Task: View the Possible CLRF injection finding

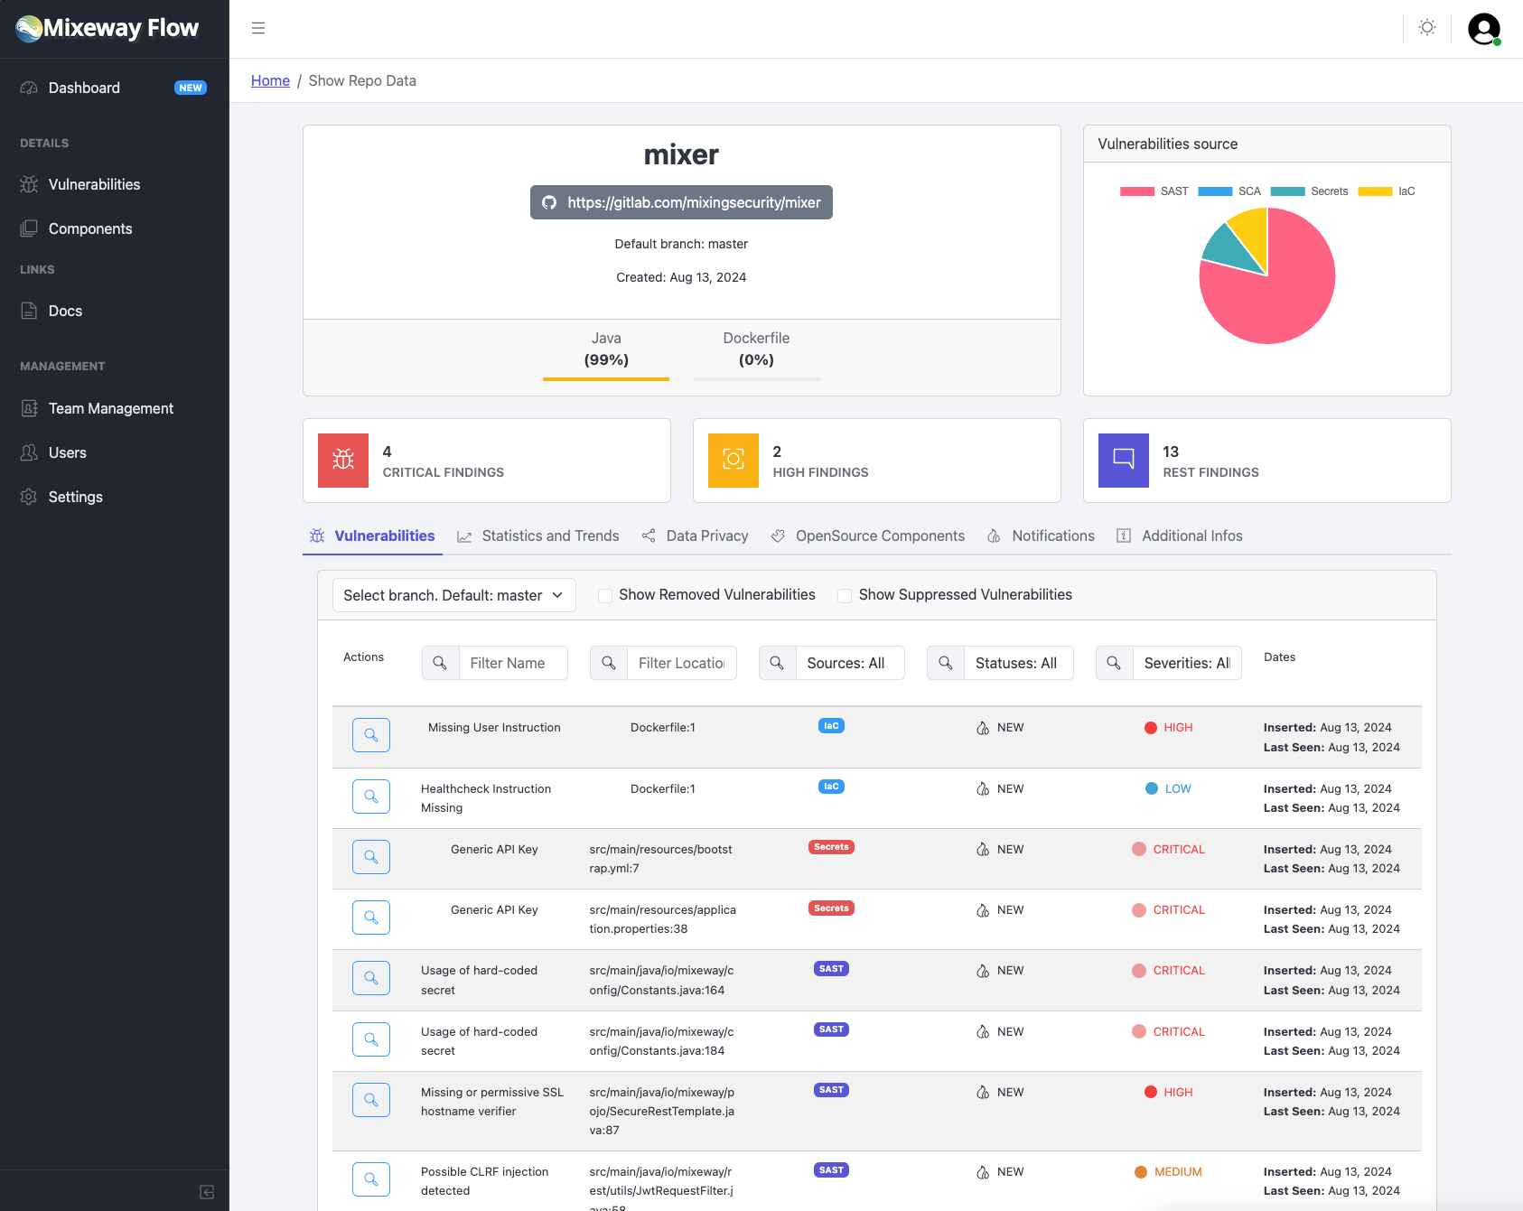Action: pyautogui.click(x=371, y=1179)
